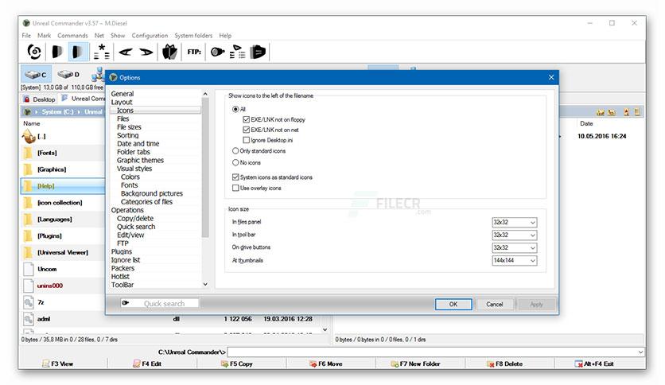This screenshot has height=385, width=665.
Task: Expand command line history dropdown
Action: 640,352
